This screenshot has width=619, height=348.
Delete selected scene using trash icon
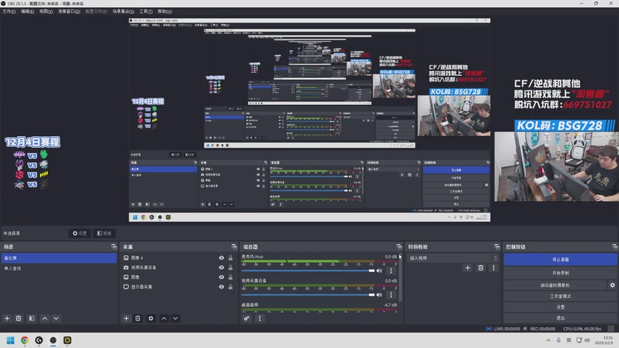coord(19,318)
